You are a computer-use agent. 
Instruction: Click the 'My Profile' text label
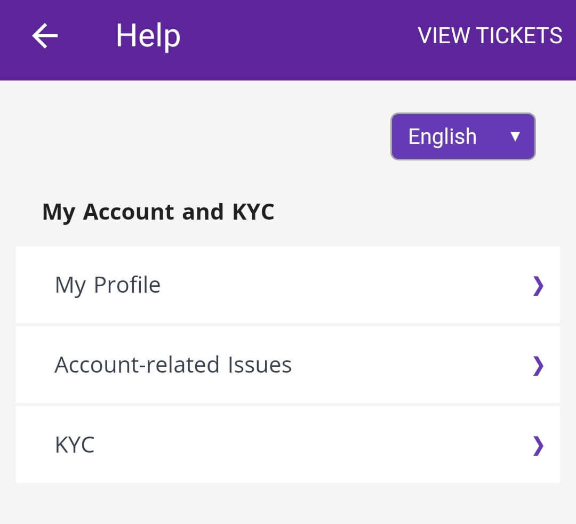click(107, 285)
